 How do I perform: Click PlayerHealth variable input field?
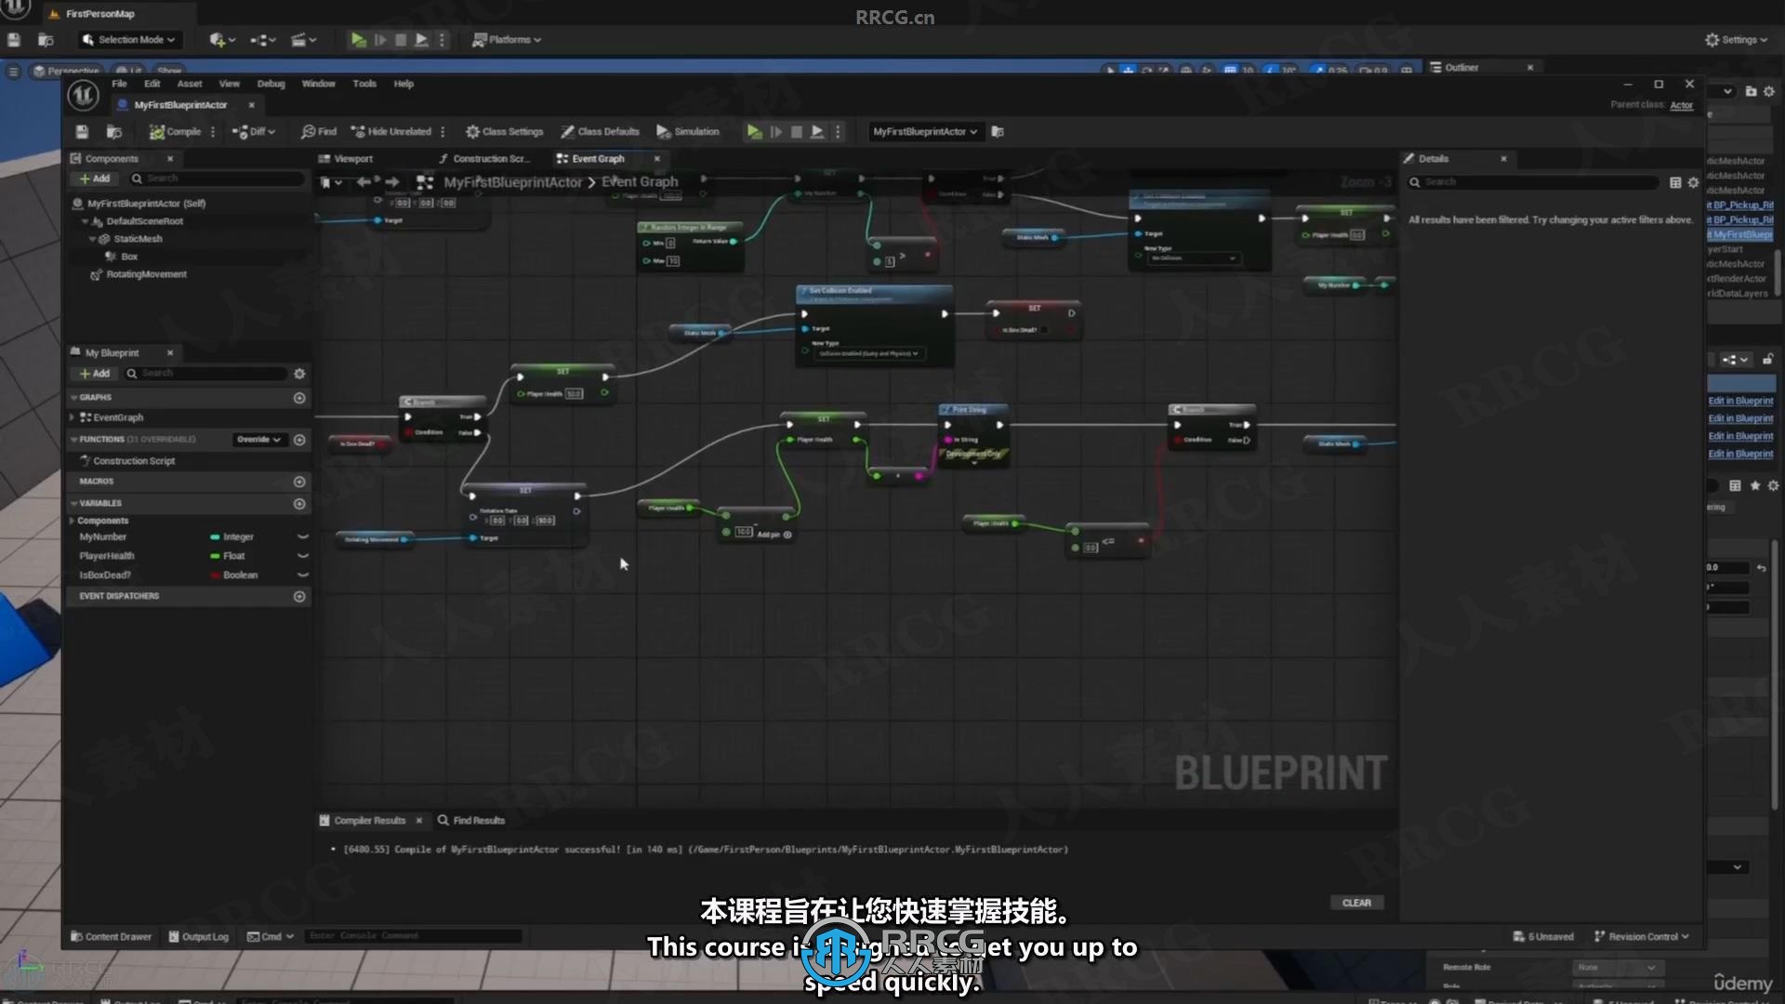[105, 555]
